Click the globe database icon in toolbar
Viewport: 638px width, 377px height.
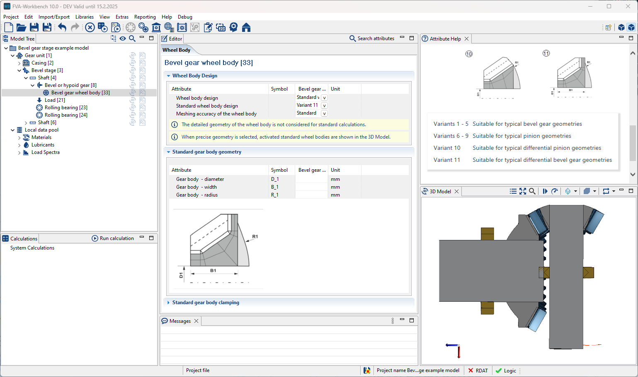coord(169,27)
